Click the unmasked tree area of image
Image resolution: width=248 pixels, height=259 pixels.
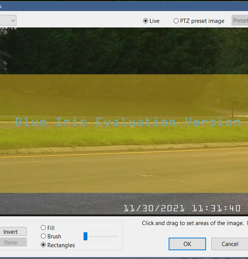point(124,51)
